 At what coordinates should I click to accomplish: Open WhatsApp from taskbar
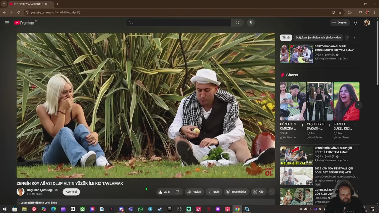[140, 209]
